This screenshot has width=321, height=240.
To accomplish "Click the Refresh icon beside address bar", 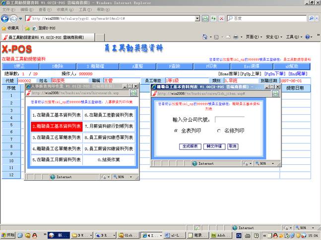I will [213, 18].
